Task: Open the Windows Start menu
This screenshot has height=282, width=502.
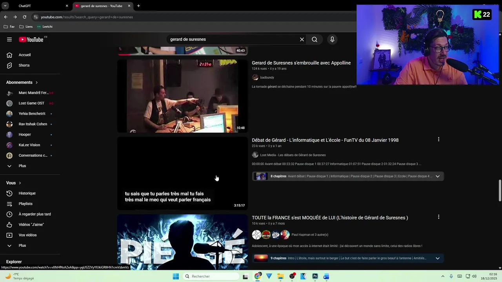Action: [x=176, y=277]
